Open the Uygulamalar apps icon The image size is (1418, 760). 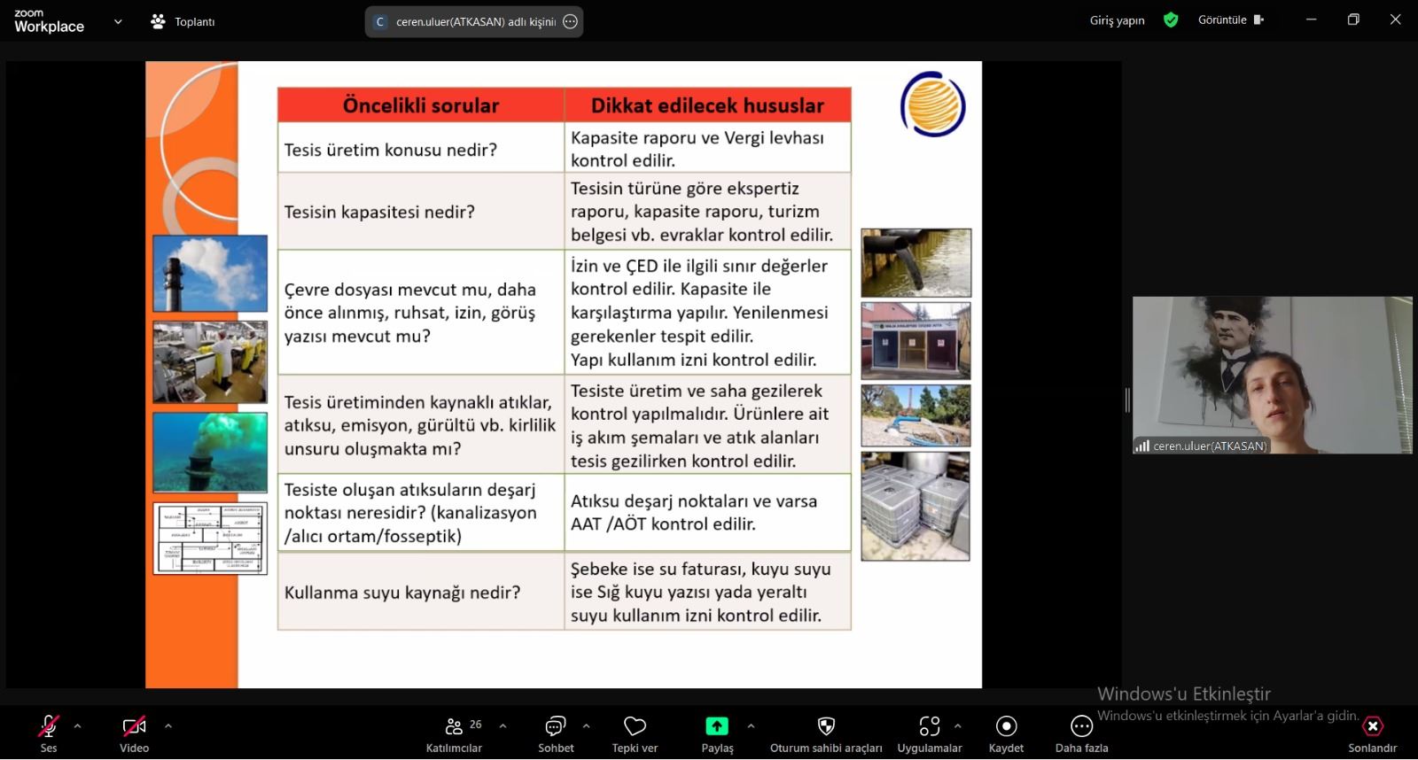pyautogui.click(x=929, y=727)
